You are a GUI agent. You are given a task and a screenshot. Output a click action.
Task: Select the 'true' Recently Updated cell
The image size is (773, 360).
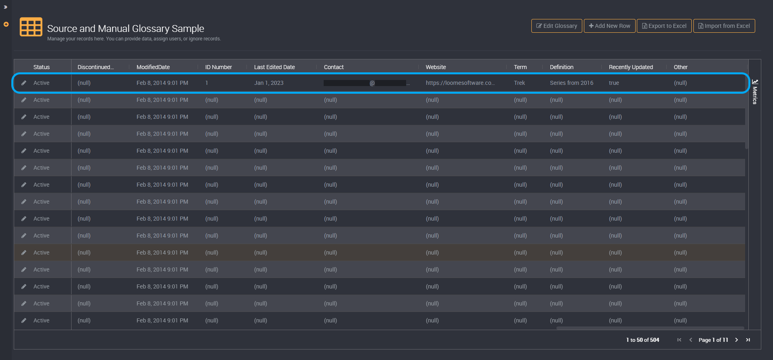[614, 83]
